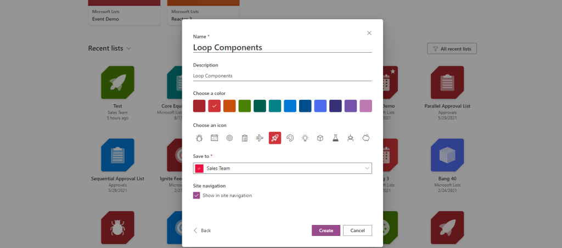Open the All recent lists filter
This screenshot has width=562, height=248.
coord(452,49)
